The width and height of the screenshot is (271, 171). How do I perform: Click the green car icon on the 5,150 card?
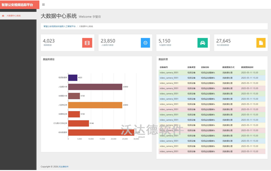tap(203, 43)
